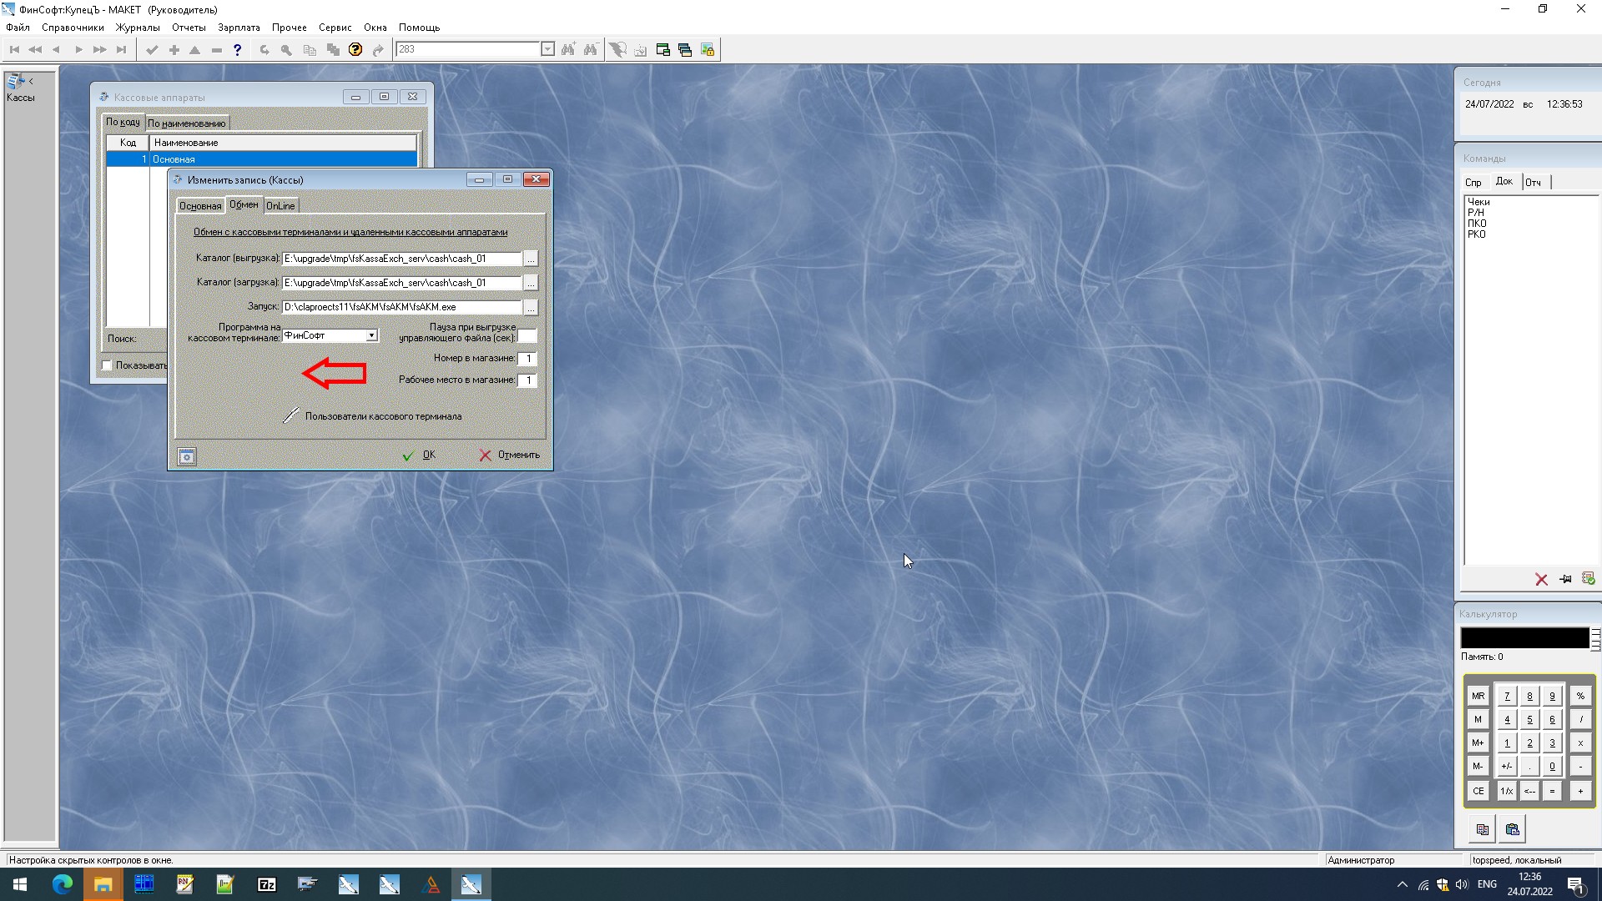
Task: Click the Номер в магазине input field
Action: tap(527, 359)
